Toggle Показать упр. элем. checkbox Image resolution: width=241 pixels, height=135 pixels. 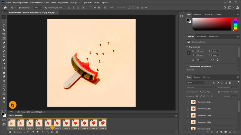click(x=46, y=8)
